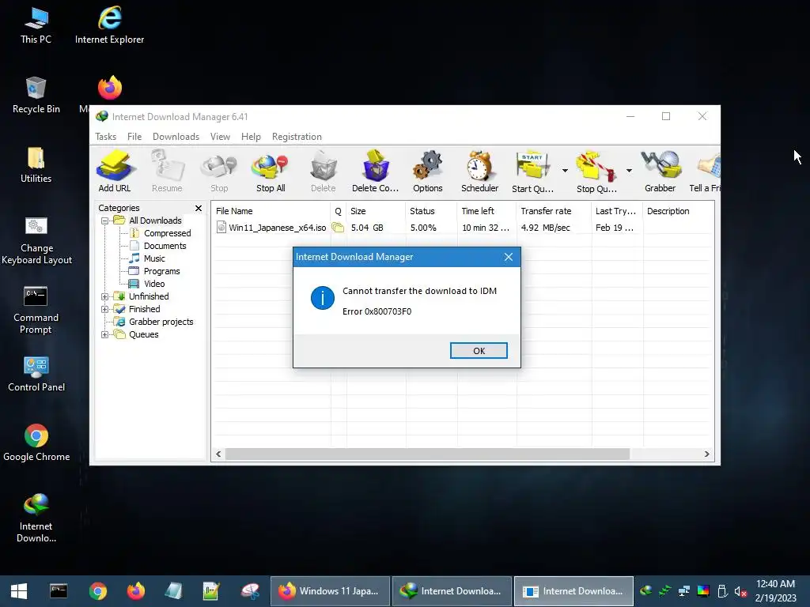This screenshot has height=607, width=810.
Task: Click the horizontal scrollbar left arrow
Action: click(x=218, y=454)
